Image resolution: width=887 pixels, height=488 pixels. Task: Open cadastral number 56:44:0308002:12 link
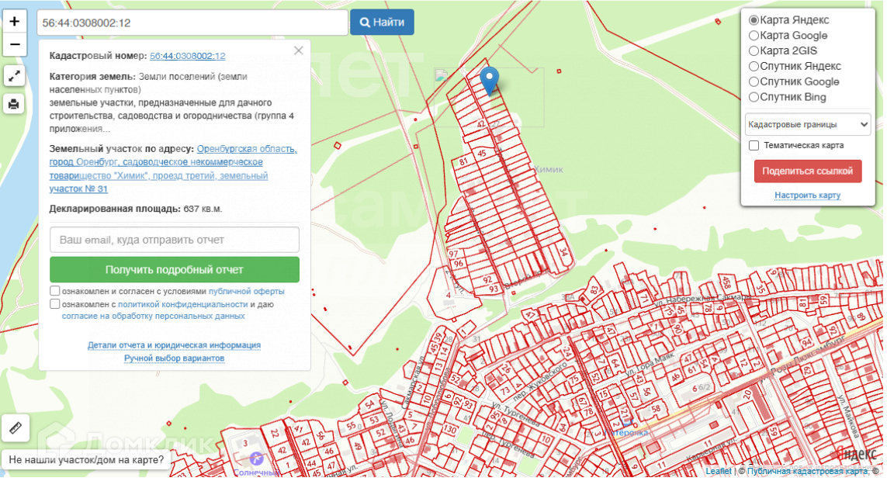[x=187, y=56]
